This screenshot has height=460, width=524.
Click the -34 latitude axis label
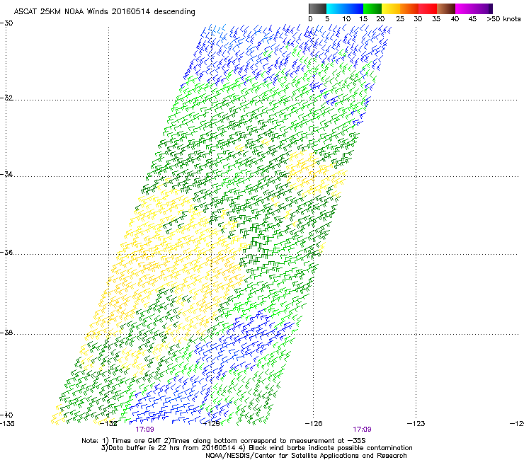coord(6,174)
